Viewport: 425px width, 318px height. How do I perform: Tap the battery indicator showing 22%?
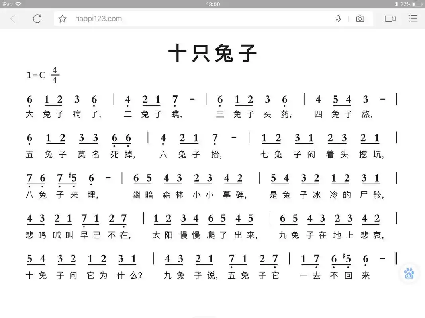[x=411, y=4]
